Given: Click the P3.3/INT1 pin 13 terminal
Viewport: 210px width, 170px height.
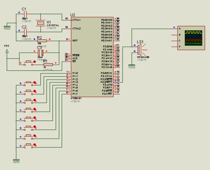Looking at the screenshot, I should click(x=116, y=81).
